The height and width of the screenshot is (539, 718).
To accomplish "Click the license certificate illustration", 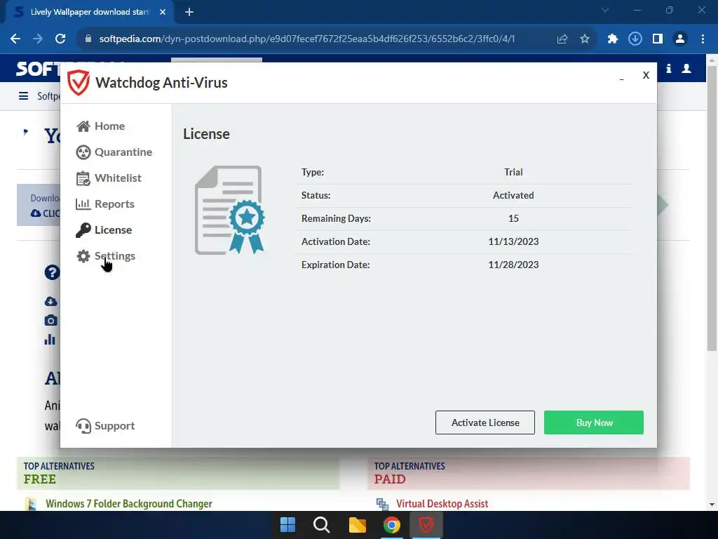I will pos(230,210).
